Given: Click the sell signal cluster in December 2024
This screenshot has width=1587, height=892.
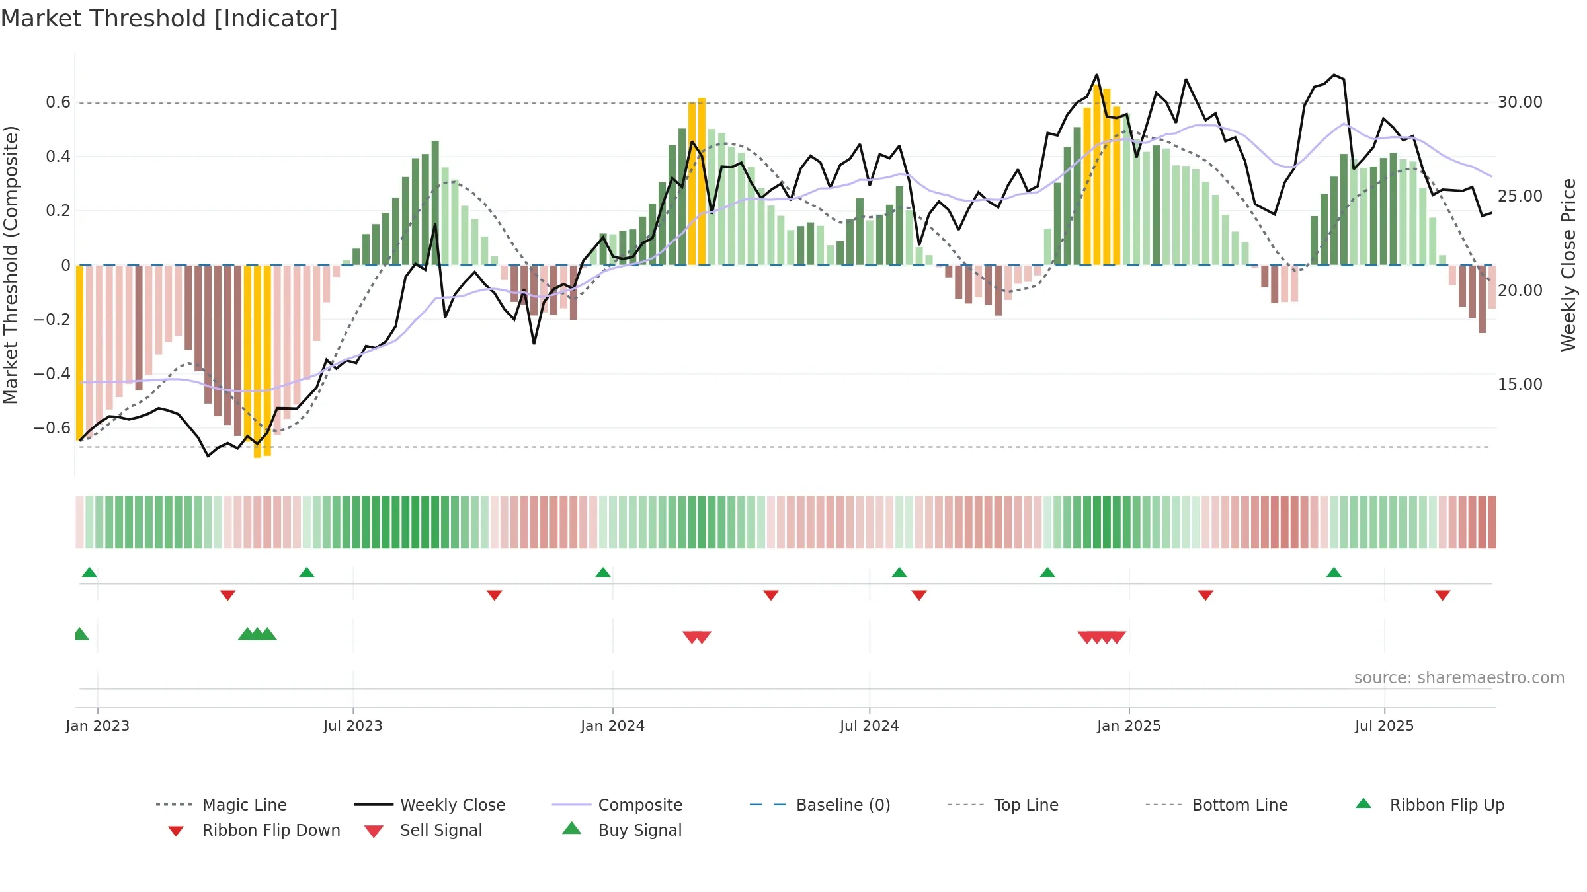Looking at the screenshot, I should coord(1102,638).
